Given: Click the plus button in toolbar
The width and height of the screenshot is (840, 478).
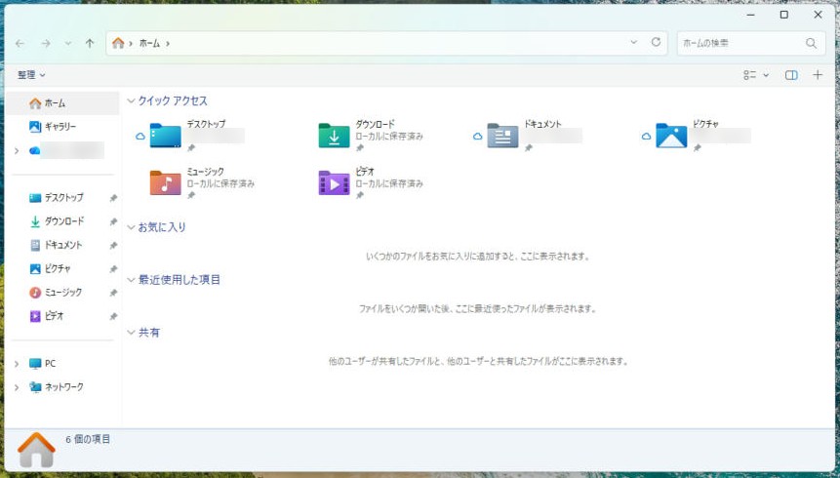Looking at the screenshot, I should (818, 75).
